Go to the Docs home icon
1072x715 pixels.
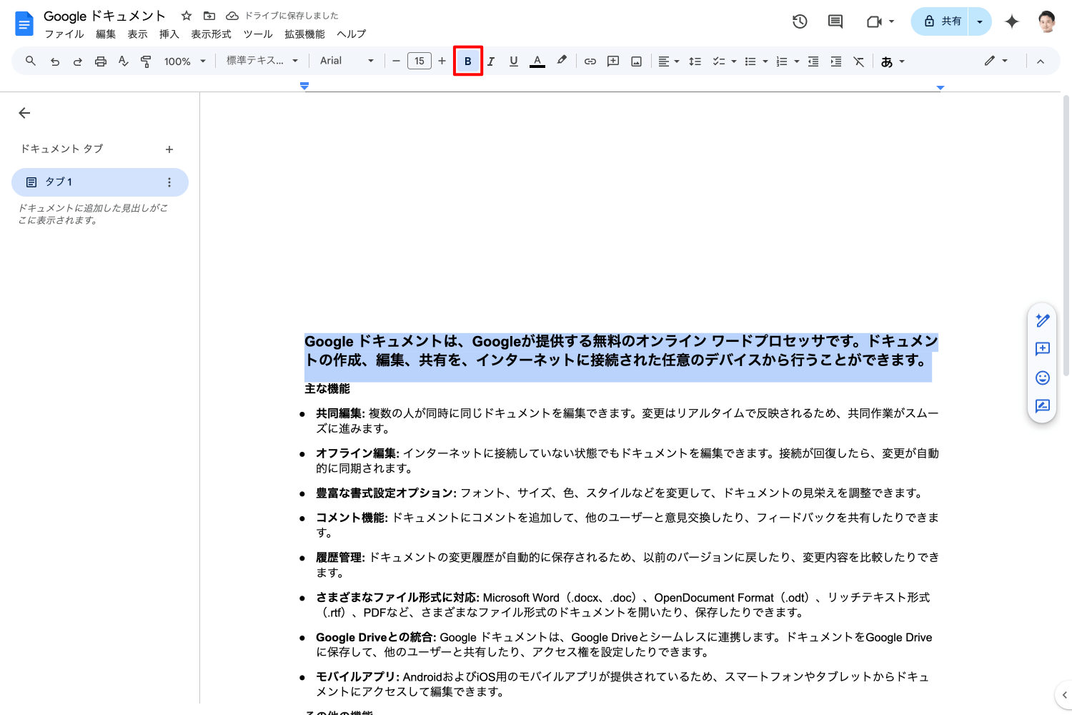[x=24, y=24]
